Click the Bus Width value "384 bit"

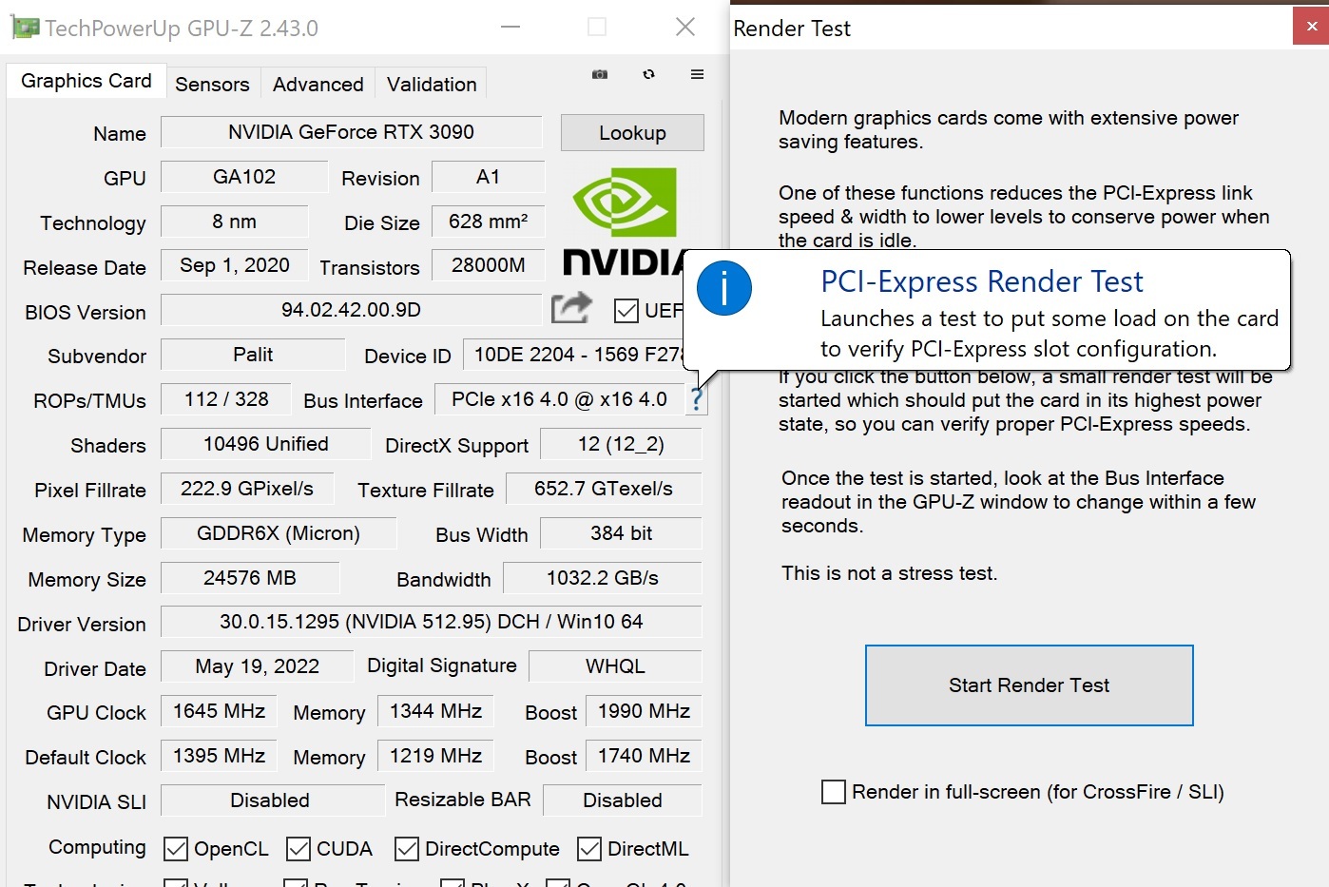[x=621, y=533]
